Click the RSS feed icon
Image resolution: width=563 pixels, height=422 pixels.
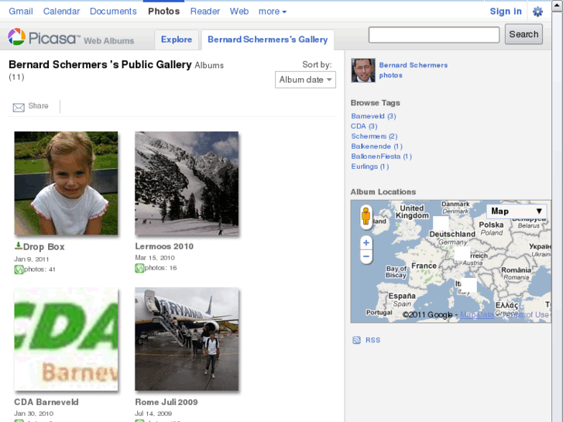click(x=356, y=340)
